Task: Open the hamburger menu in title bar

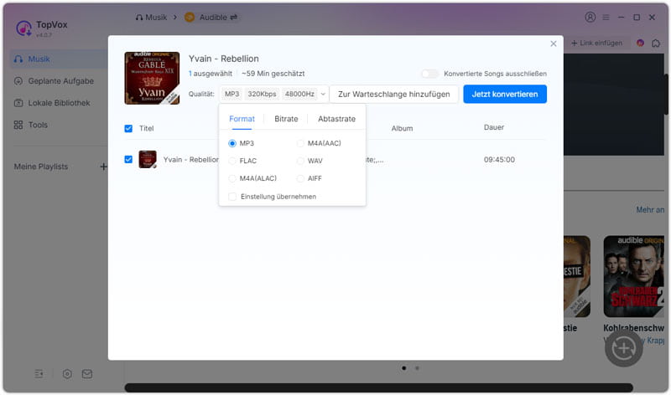Action: pyautogui.click(x=606, y=17)
